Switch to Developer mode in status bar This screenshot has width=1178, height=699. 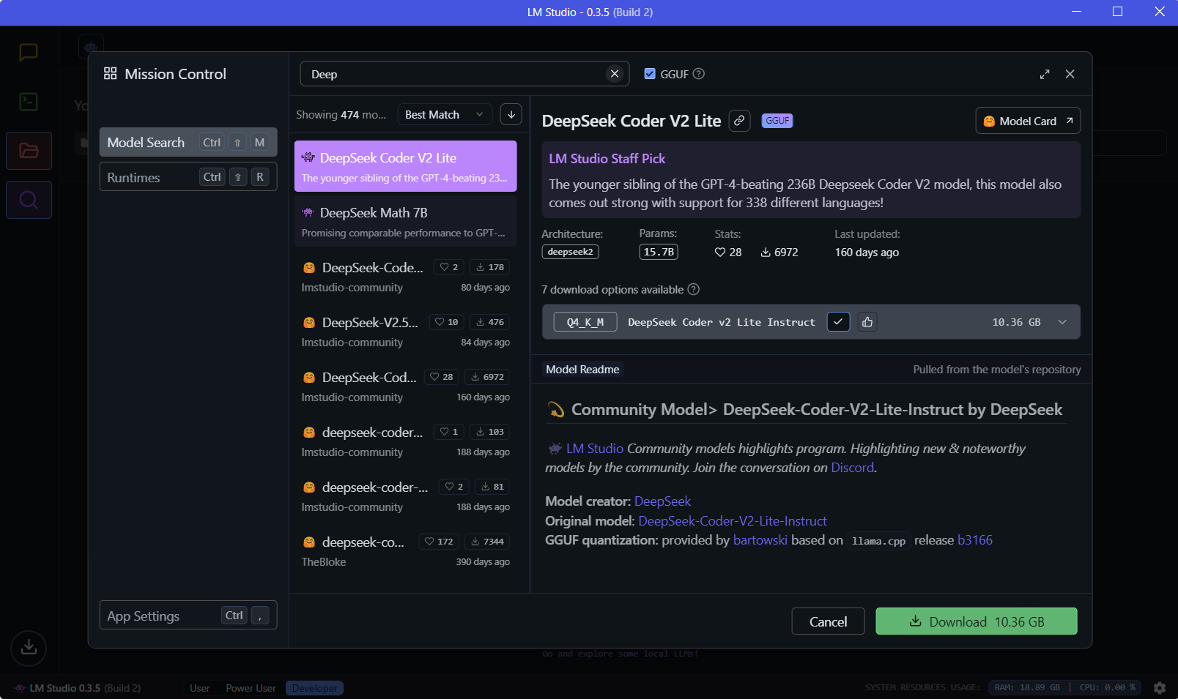pos(314,688)
